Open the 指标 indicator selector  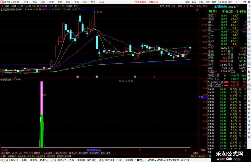click(3, 153)
